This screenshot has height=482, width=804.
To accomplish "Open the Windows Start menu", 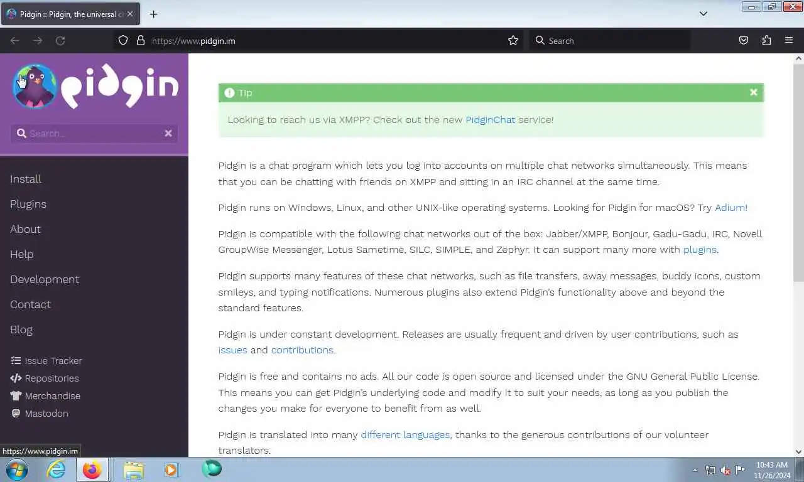I will coord(17,469).
